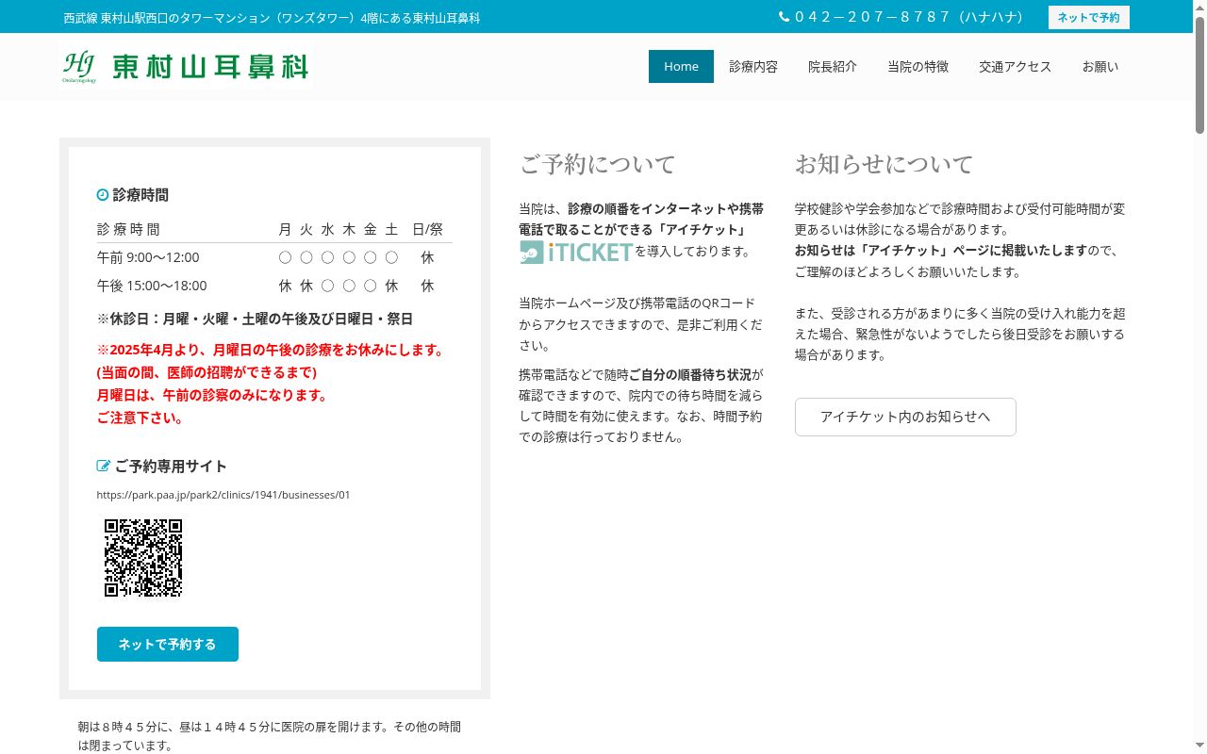Click the edit icon beside ご予約専用サイト
The width and height of the screenshot is (1207, 754).
coord(104,466)
